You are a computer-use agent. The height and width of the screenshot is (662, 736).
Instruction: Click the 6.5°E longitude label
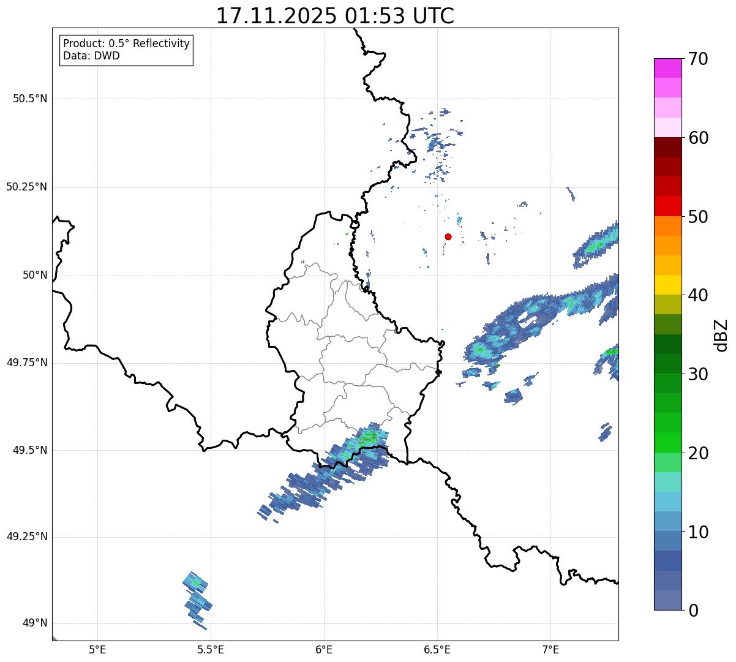click(x=437, y=649)
